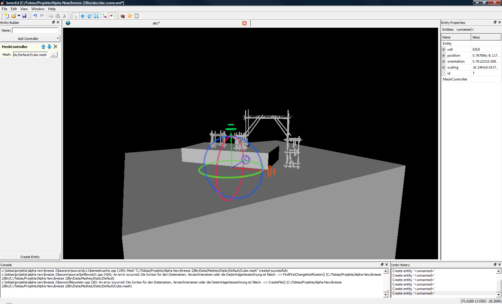Browse for mesh file with ... button

coord(53,55)
